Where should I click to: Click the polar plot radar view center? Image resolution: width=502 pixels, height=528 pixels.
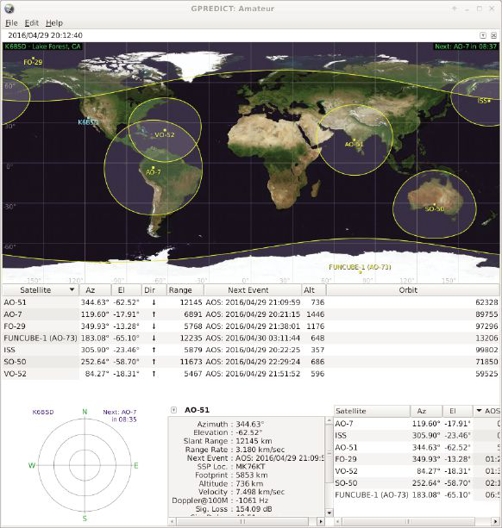pos(85,465)
